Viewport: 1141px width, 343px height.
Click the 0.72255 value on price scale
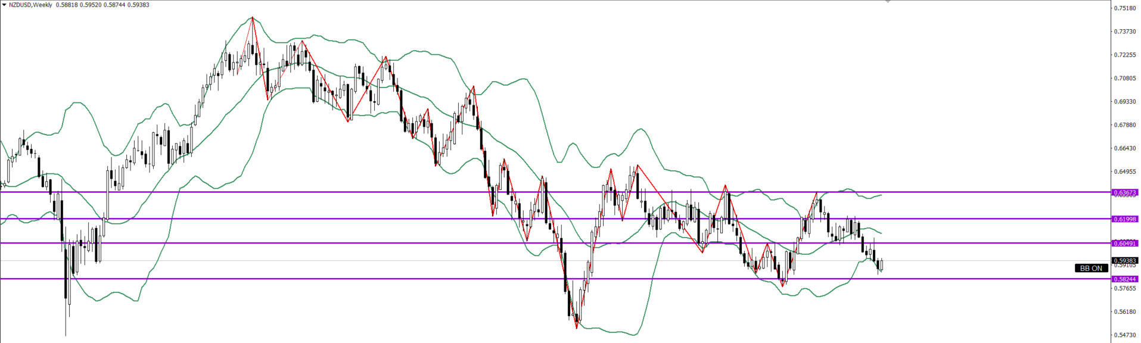point(1124,55)
